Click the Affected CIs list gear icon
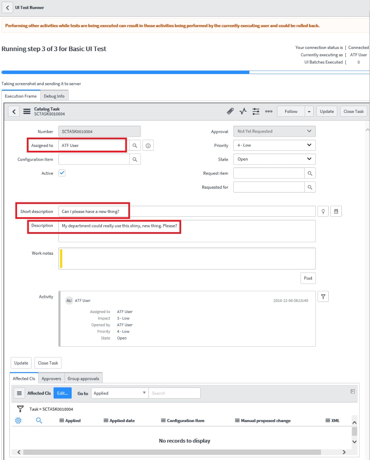 pyautogui.click(x=18, y=420)
